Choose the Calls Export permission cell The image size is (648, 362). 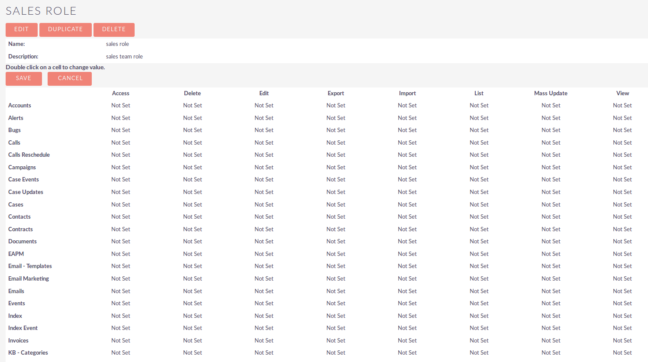tap(335, 142)
